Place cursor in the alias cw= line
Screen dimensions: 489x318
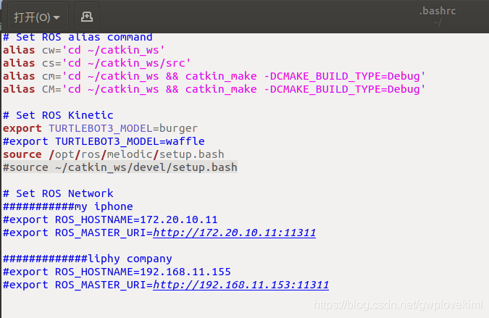point(83,50)
